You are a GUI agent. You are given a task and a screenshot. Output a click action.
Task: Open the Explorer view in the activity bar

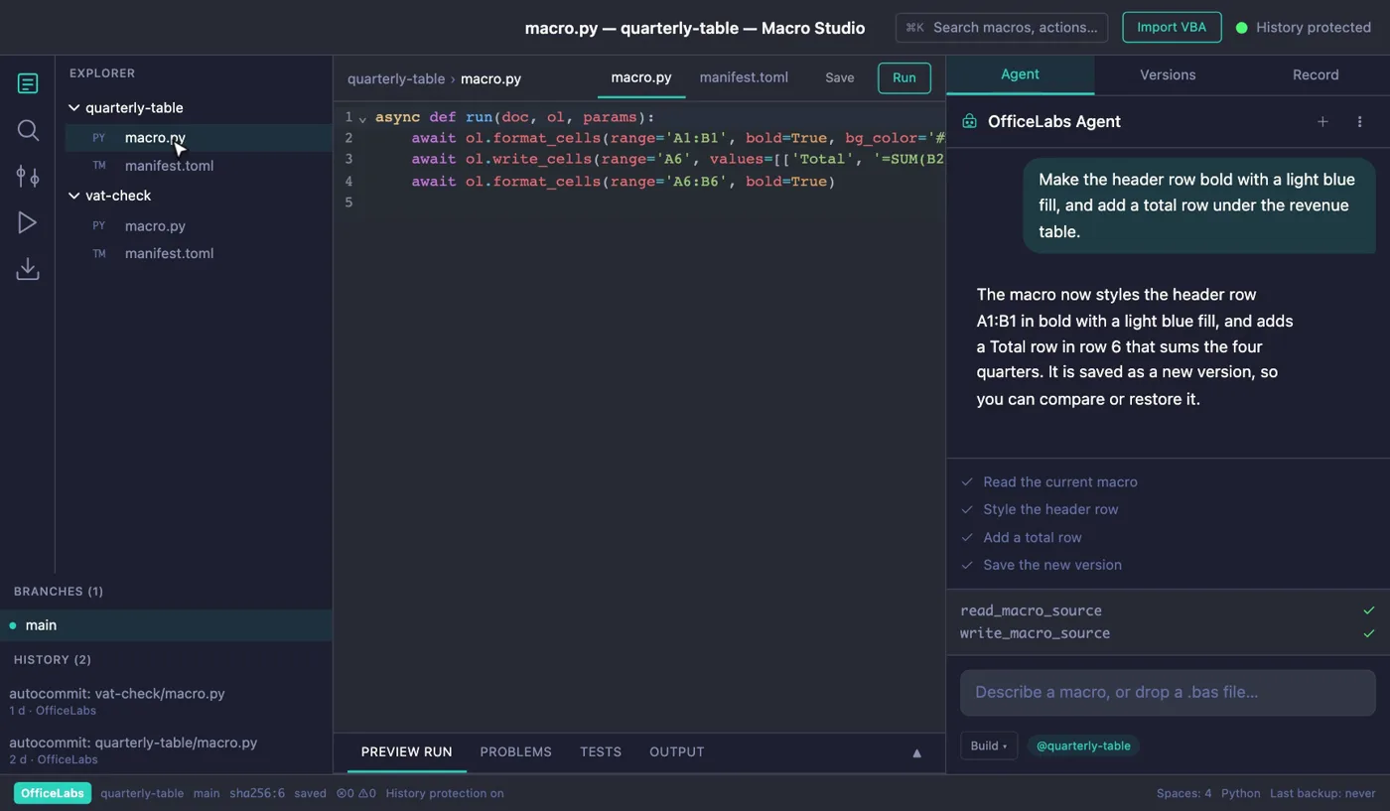28,83
